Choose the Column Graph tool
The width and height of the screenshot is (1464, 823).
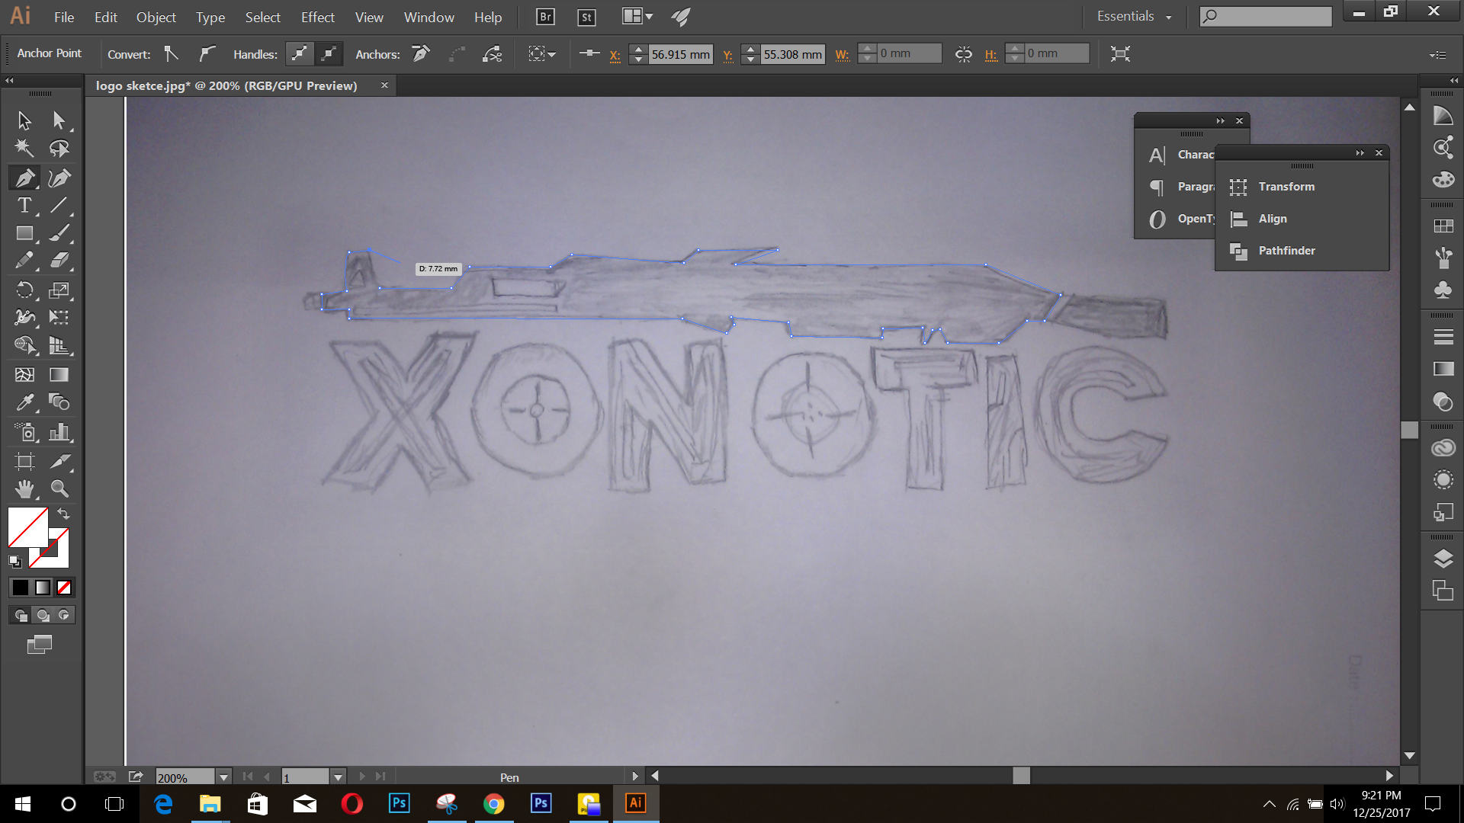pos(59,433)
